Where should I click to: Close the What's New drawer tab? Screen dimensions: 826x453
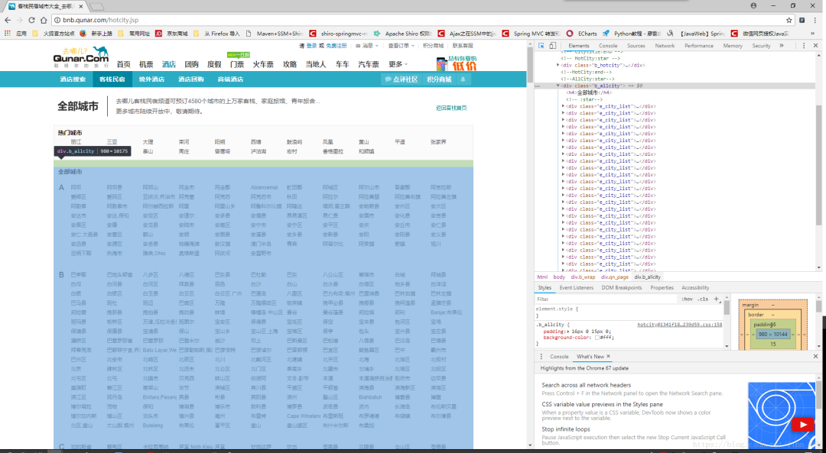[x=609, y=356]
